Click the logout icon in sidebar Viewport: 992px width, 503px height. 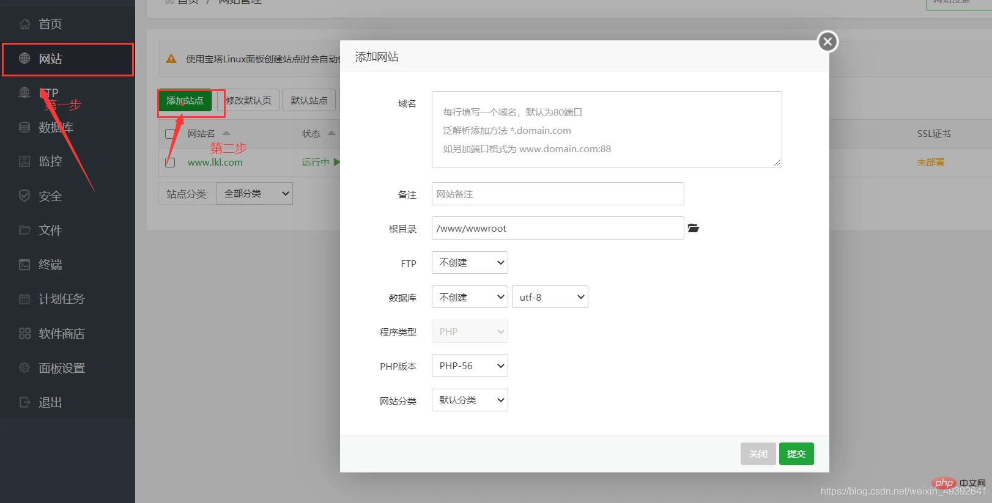tap(24, 402)
